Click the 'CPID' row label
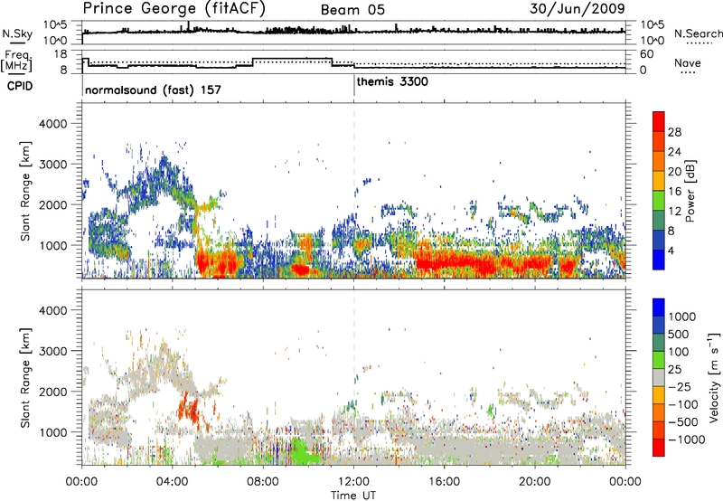This screenshot has height=501, width=723. coord(20,86)
